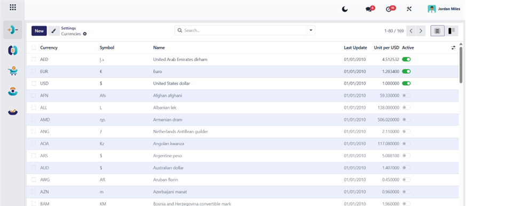Open the messages chat icon

pyautogui.click(x=369, y=9)
